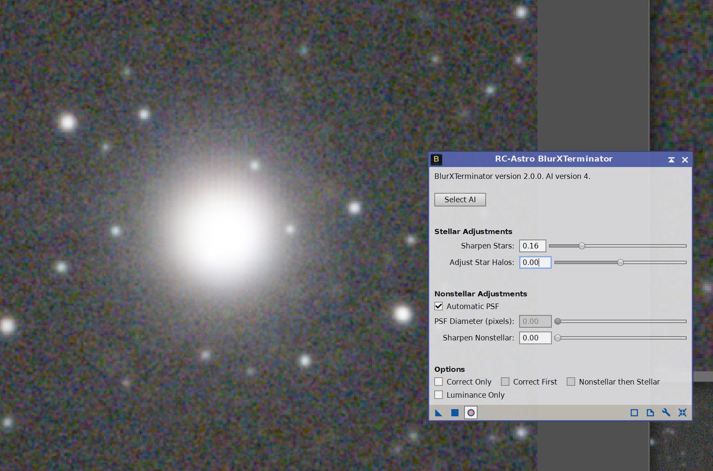Click the Select AI button
The image size is (713, 471).
[460, 200]
